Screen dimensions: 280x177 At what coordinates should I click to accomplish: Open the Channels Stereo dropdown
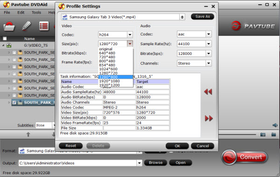point(209,63)
